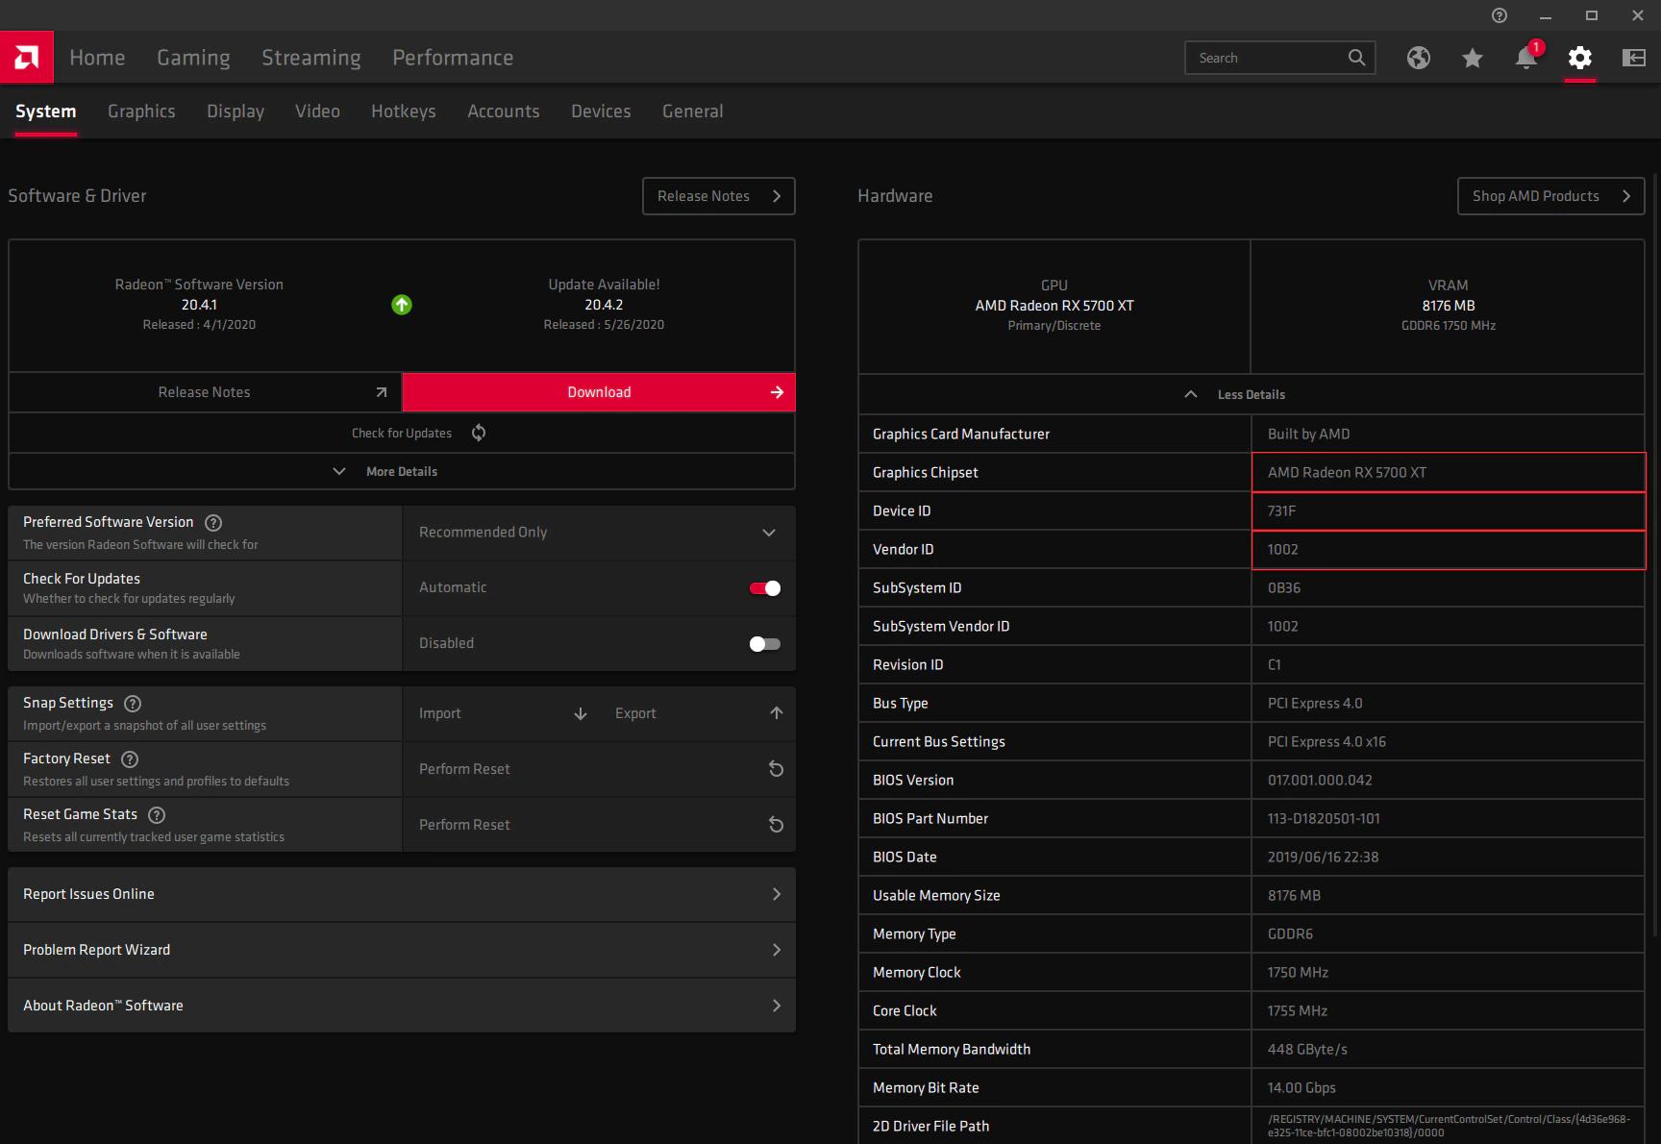Screen dimensions: 1661x1144
Task: Disable automatic Check For Updates
Action: coord(764,587)
